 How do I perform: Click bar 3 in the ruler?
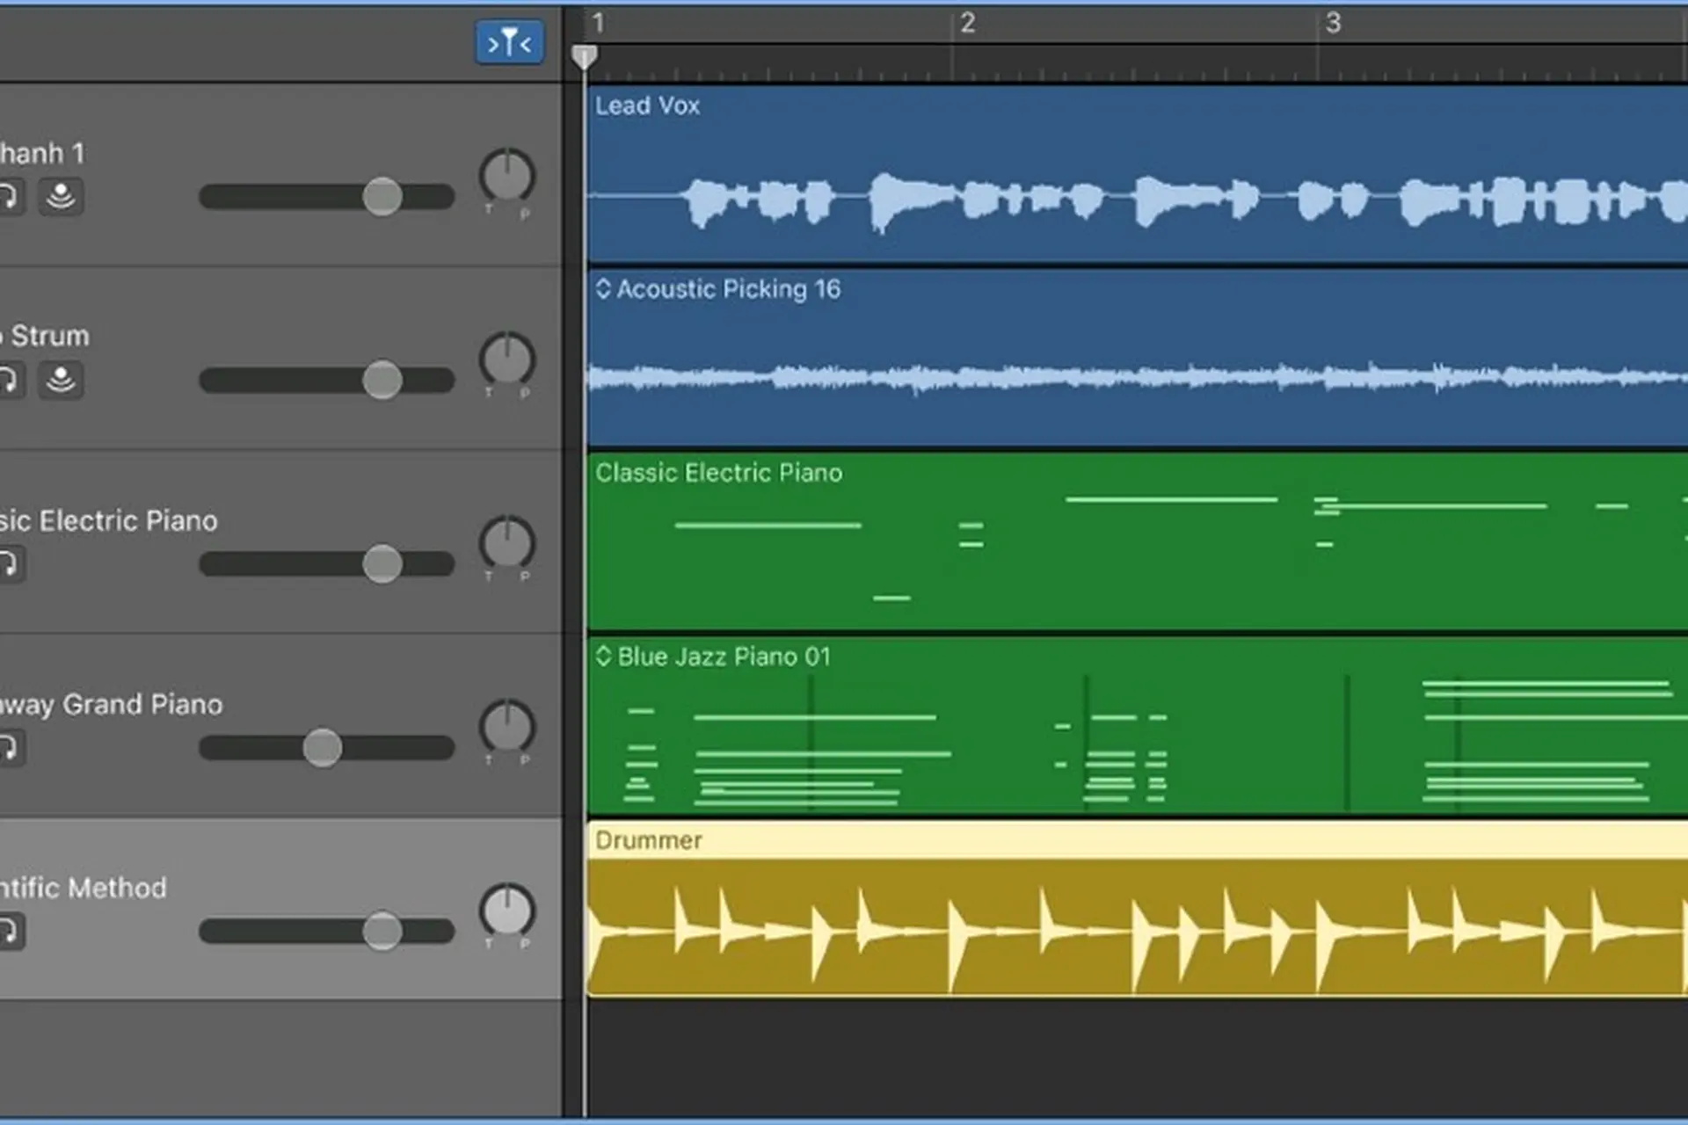[x=1333, y=23]
